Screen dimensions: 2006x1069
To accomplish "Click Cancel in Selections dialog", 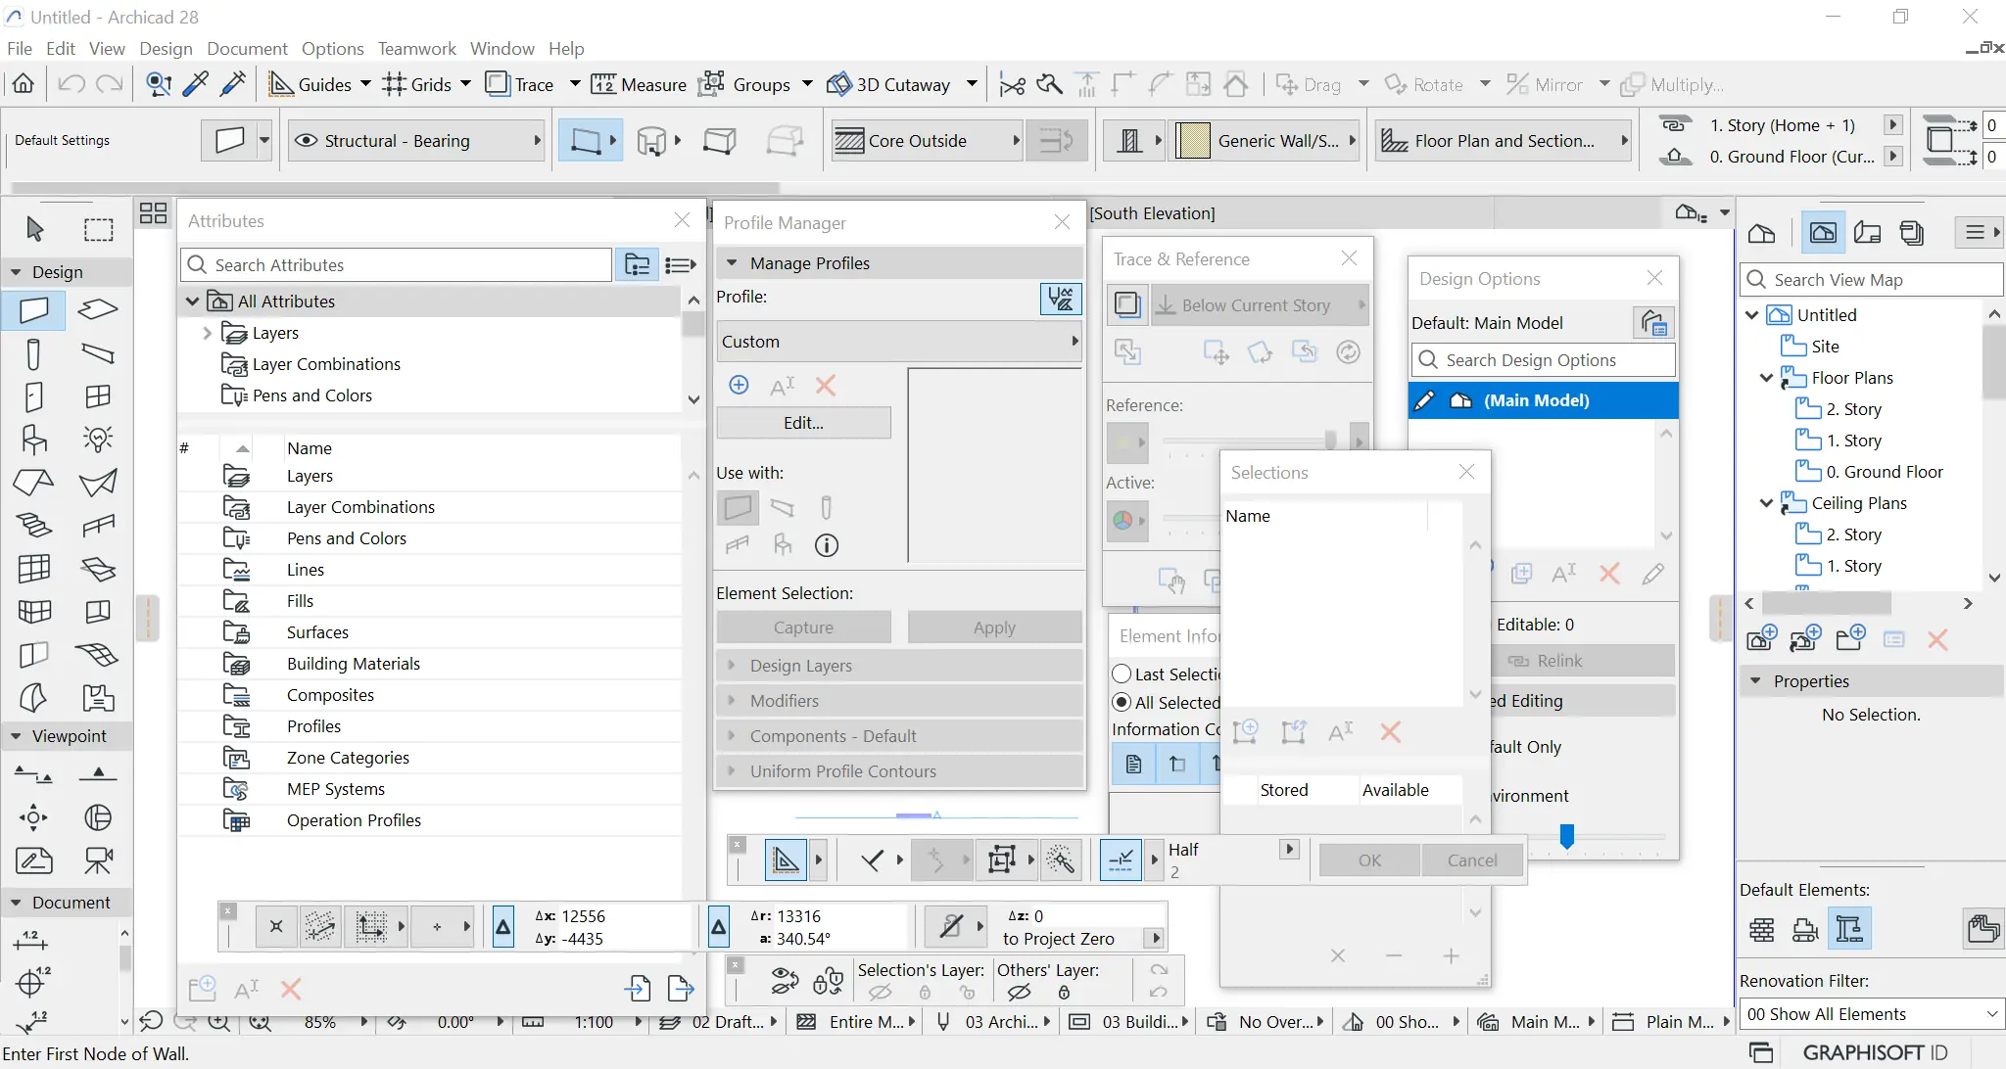I will pyautogui.click(x=1471, y=860).
